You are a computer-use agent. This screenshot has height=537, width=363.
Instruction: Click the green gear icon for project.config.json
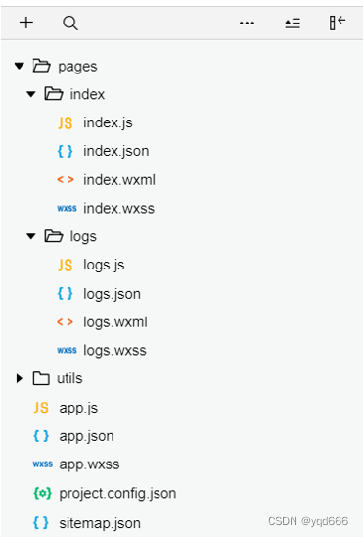pos(42,493)
